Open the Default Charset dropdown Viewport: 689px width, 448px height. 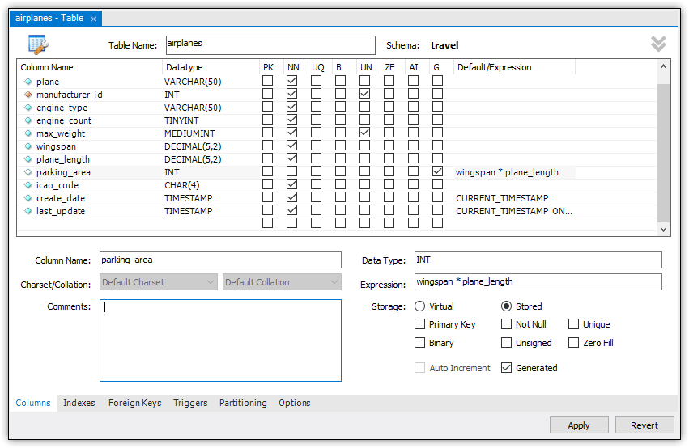point(159,282)
